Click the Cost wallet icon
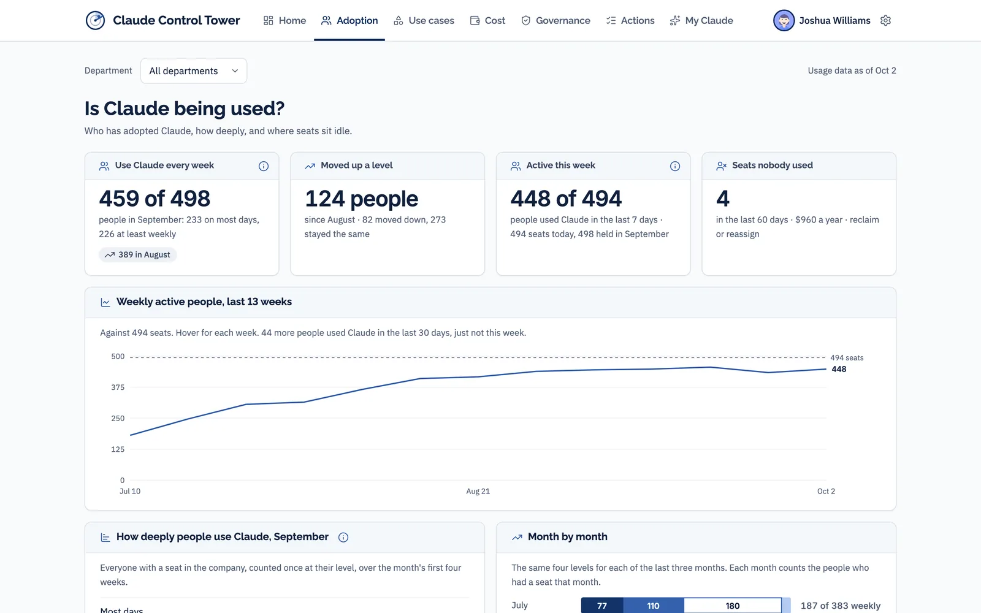981x613 pixels. [475, 20]
